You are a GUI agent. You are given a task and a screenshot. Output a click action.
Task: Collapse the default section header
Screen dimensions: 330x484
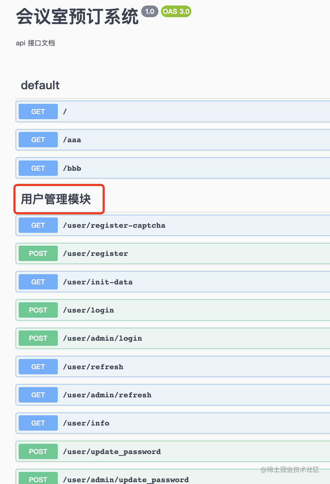pos(40,85)
